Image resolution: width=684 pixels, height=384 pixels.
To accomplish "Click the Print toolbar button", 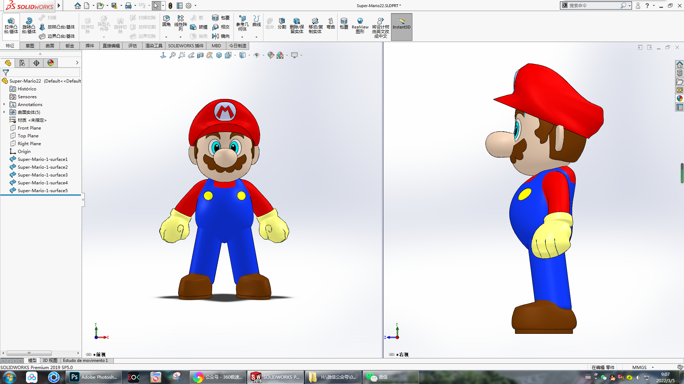I will [x=128, y=6].
